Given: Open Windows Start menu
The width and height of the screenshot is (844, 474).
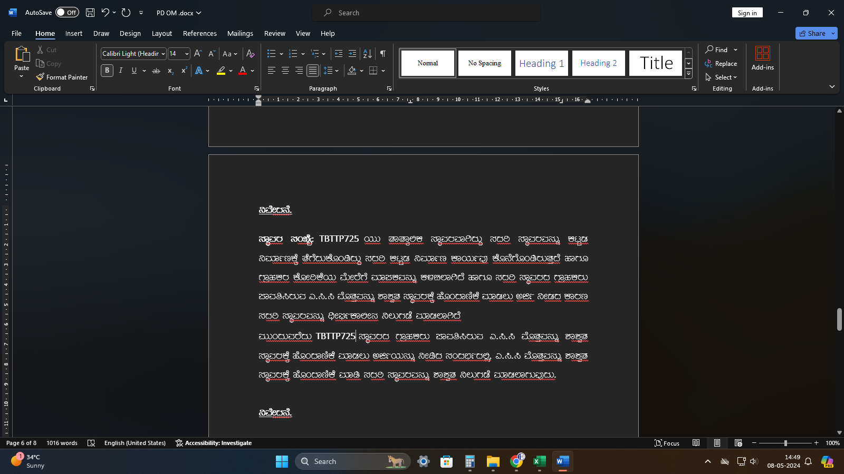Looking at the screenshot, I should tap(282, 461).
